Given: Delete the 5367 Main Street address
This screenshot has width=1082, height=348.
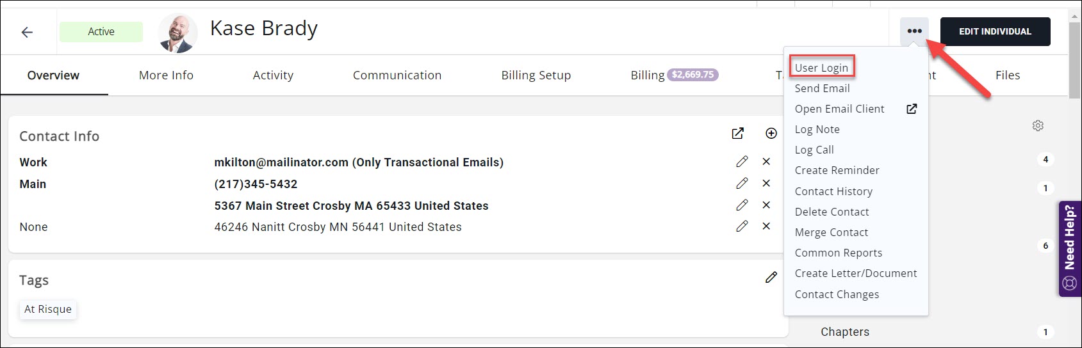Looking at the screenshot, I should pos(766,205).
